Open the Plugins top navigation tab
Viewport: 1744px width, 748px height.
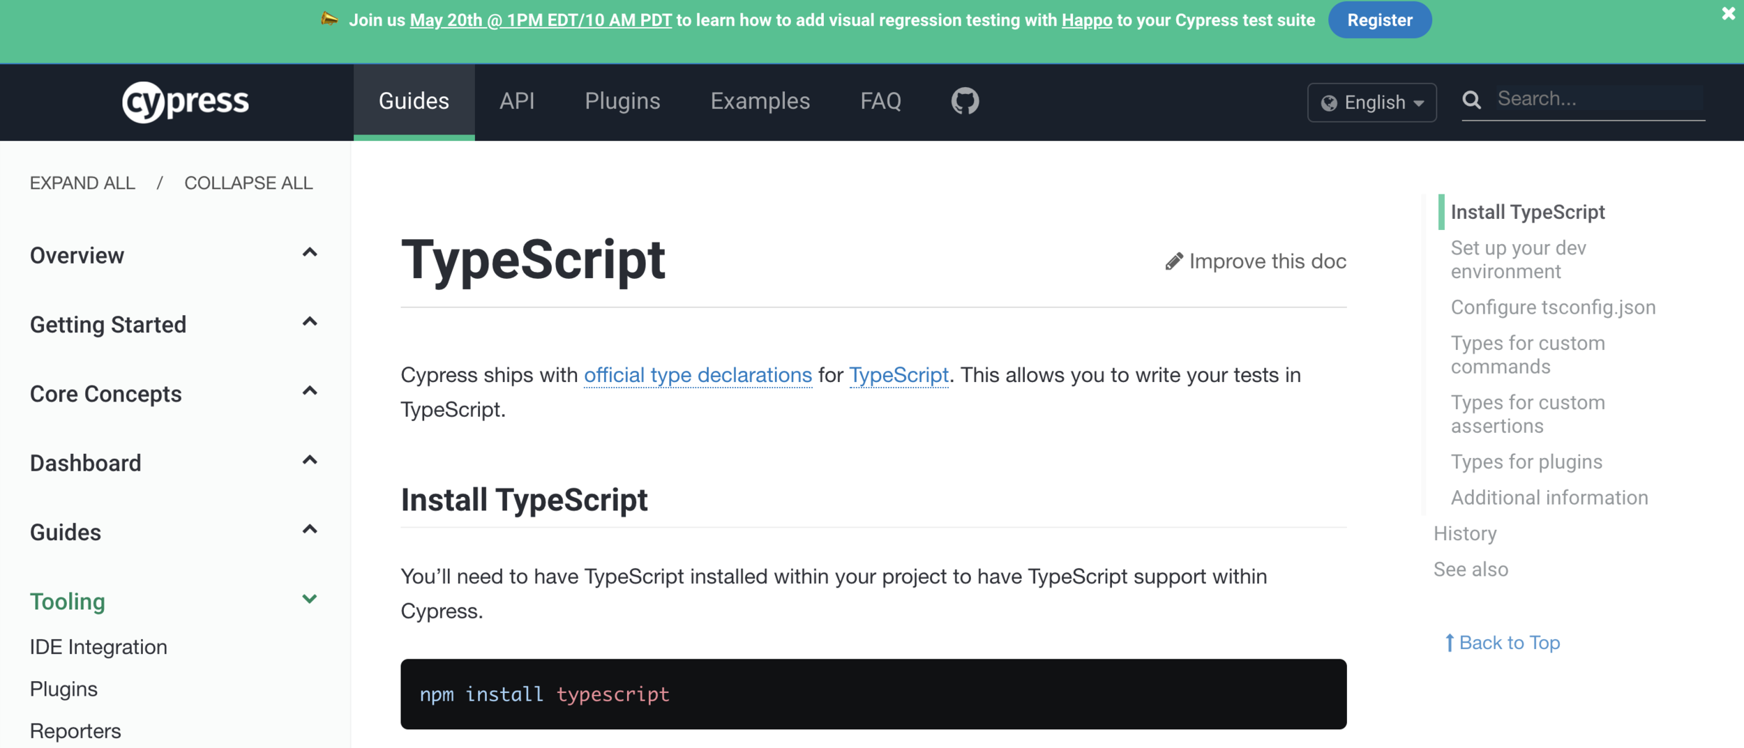click(622, 102)
